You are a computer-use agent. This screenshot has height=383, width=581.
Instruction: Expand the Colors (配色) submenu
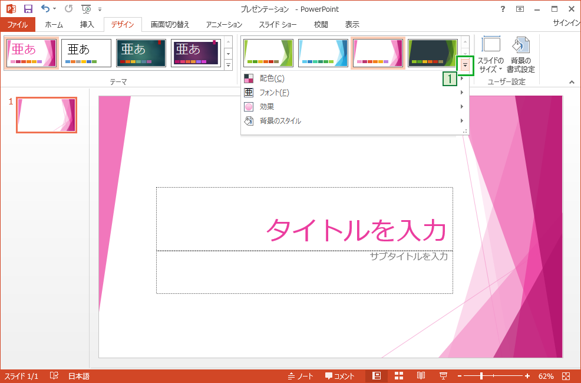coord(354,78)
